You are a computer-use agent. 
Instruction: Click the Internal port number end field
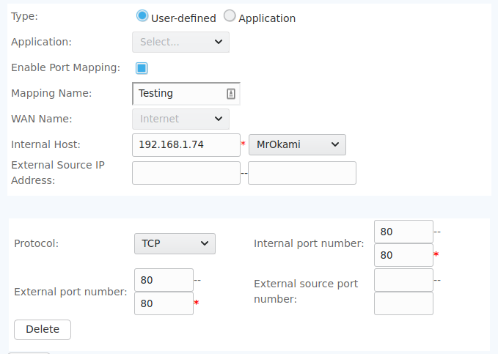tap(403, 255)
